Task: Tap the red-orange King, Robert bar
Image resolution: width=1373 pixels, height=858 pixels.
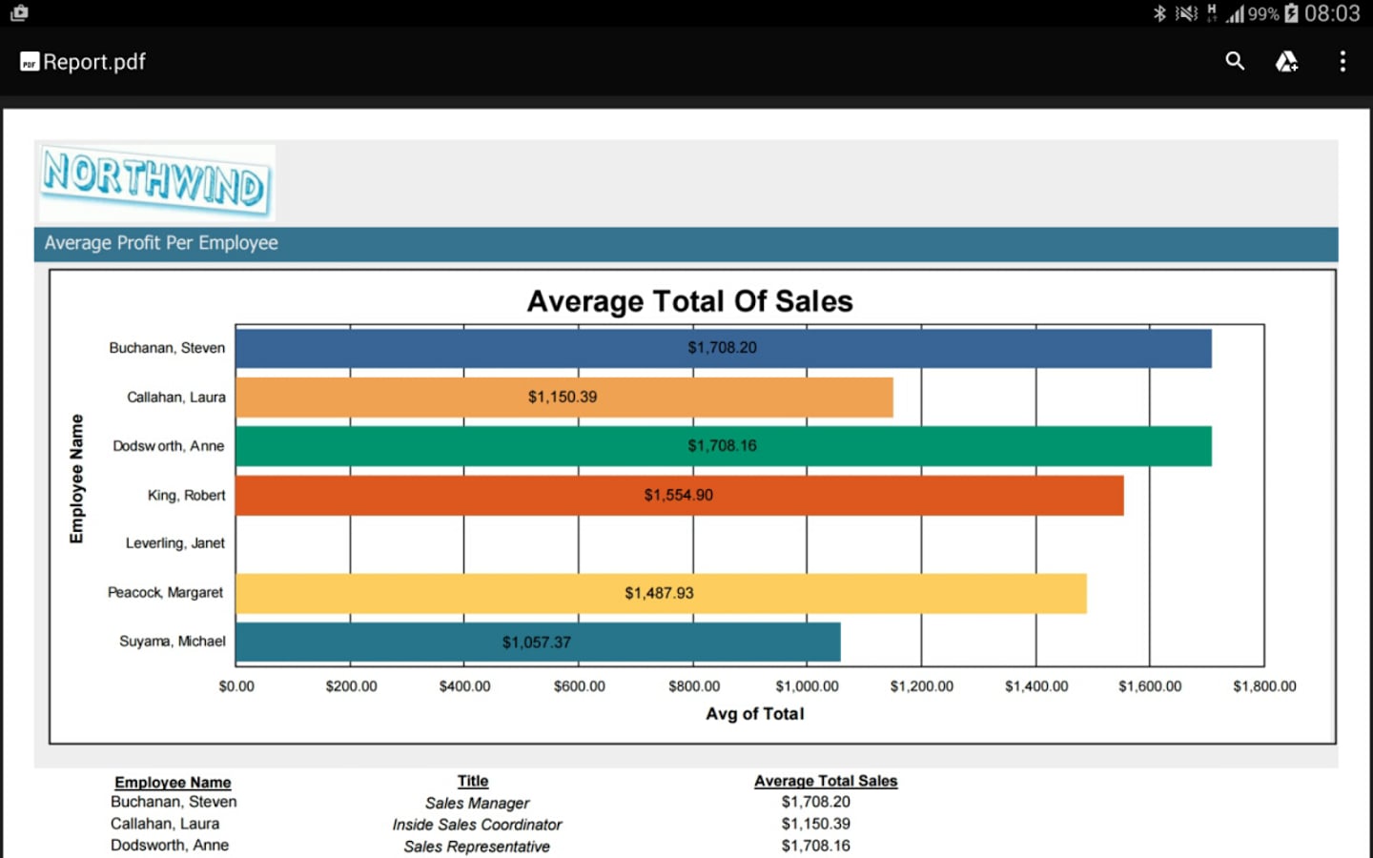Action: (680, 496)
